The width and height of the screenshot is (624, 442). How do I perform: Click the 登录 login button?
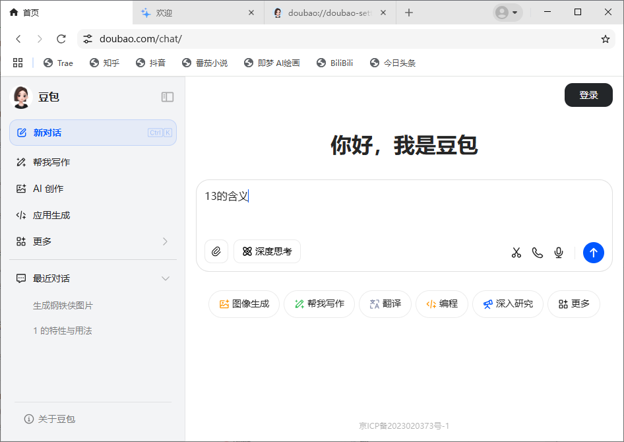coord(588,95)
